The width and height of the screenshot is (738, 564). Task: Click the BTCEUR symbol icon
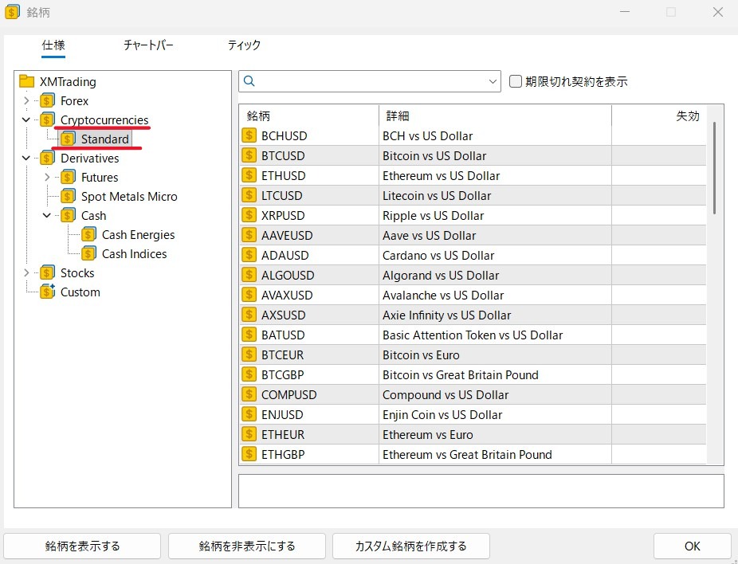tap(249, 354)
